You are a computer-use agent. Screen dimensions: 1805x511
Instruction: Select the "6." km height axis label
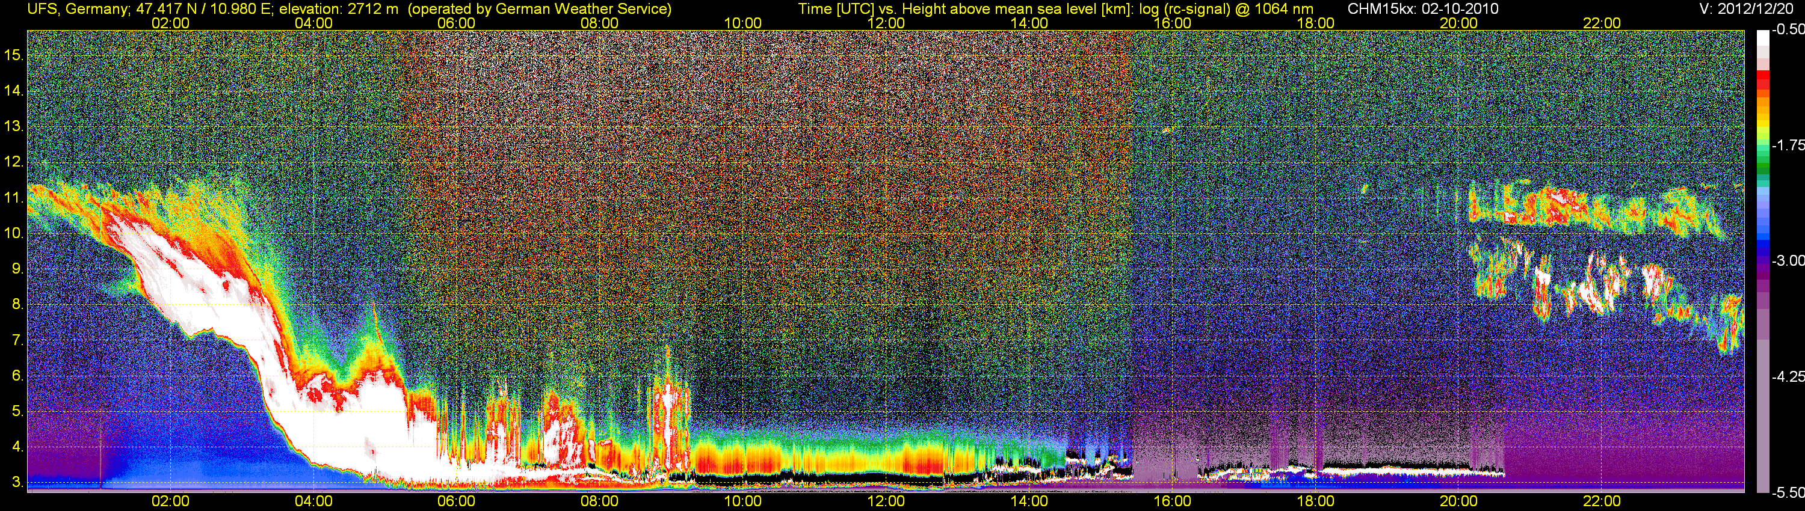click(x=17, y=376)
